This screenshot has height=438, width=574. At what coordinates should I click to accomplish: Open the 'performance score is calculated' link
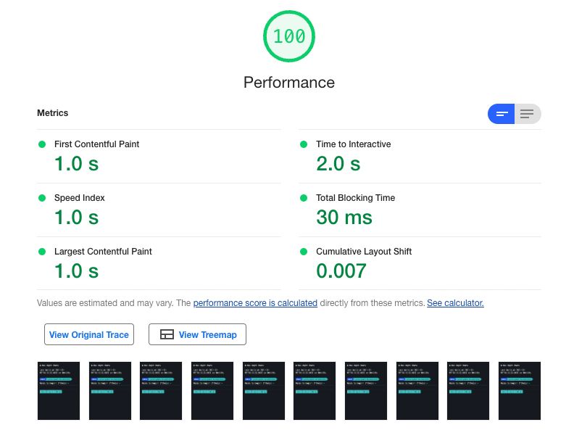coord(255,303)
